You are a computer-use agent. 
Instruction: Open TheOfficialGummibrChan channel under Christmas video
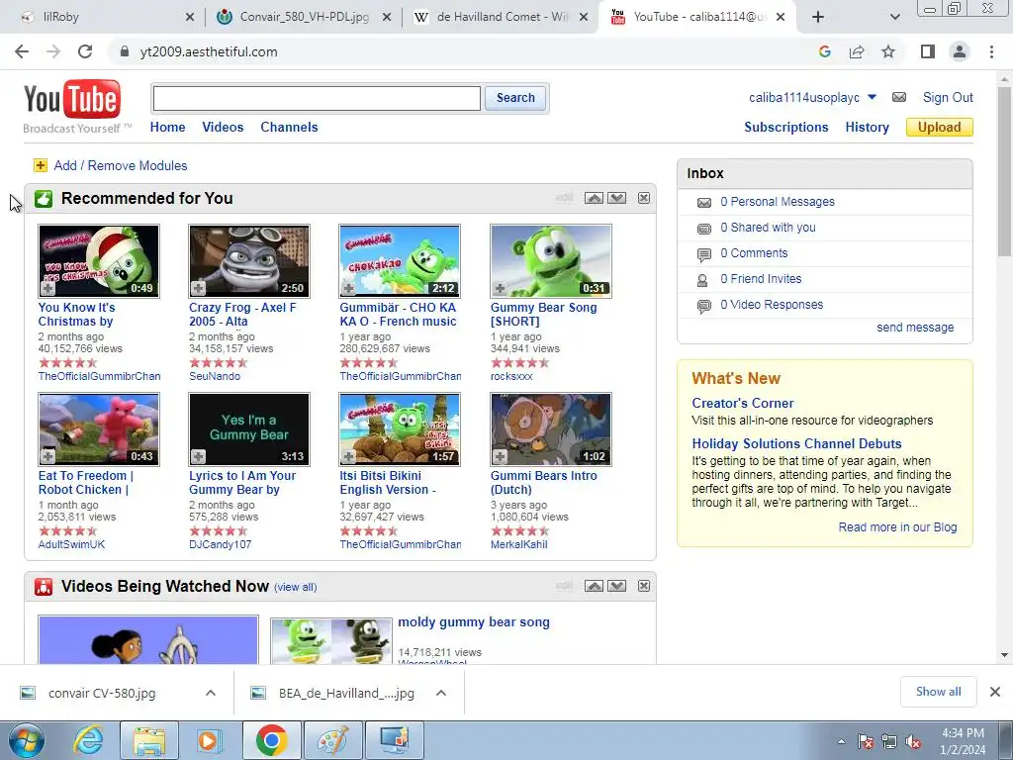(100, 376)
